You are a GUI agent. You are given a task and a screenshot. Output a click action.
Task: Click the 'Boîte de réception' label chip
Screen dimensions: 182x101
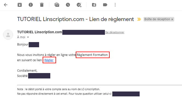click(157, 19)
